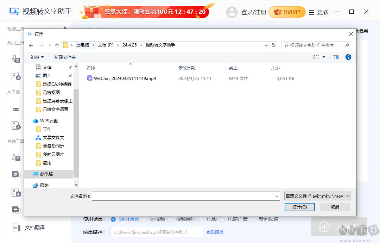Click the Help question mark icon in the dialog
This screenshot has height=243, width=380.
tap(348, 57)
